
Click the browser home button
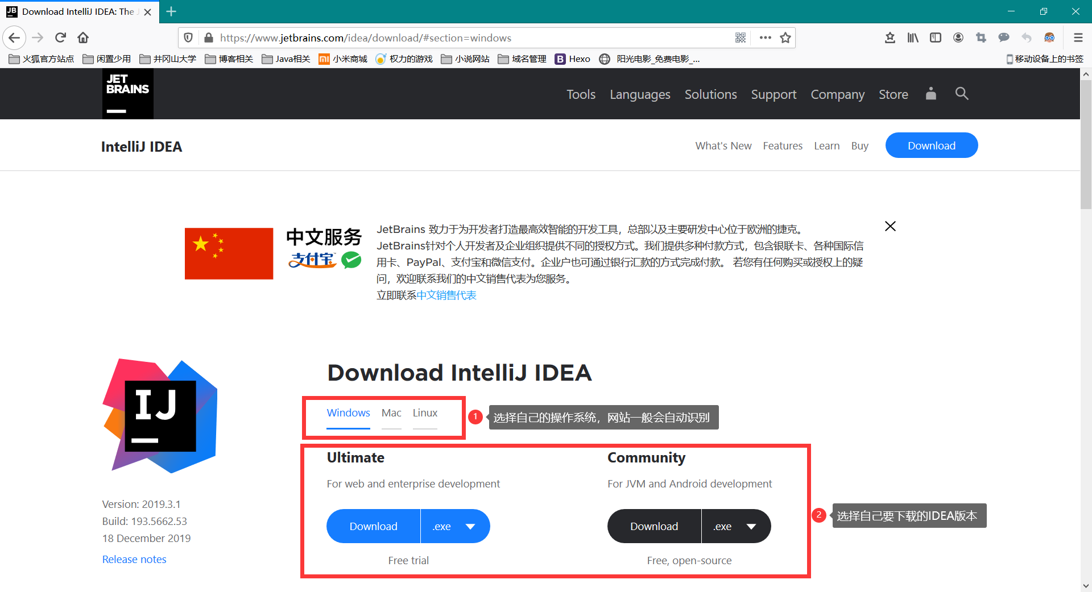click(x=83, y=38)
